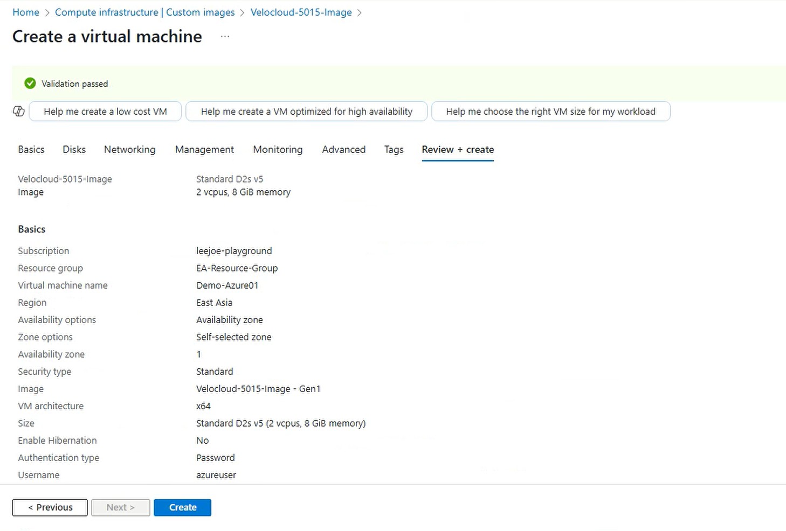This screenshot has height=531, width=786.
Task: Switch to the Basics tab
Action: pyautogui.click(x=31, y=150)
